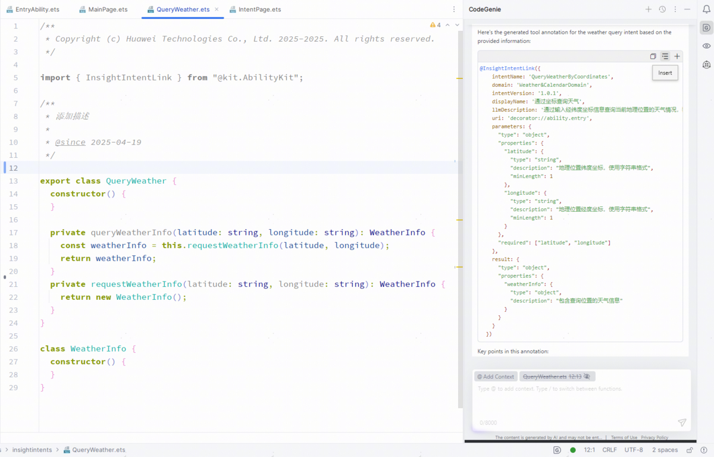Start a new CodeGenie chat
Screen dimensions: 714x457
pos(649,10)
